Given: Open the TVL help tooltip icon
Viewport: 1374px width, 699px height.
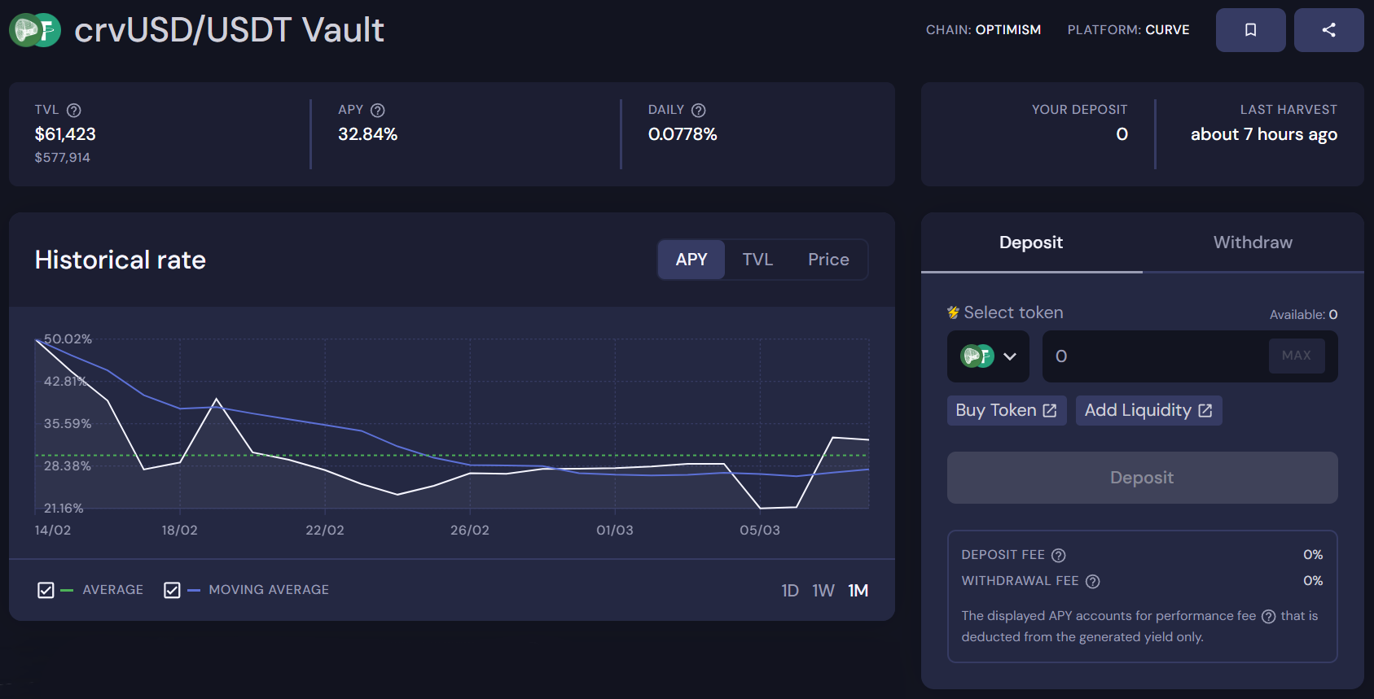Looking at the screenshot, I should [73, 110].
